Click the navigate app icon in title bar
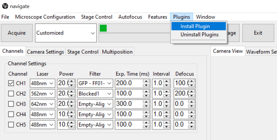 tap(5, 6)
